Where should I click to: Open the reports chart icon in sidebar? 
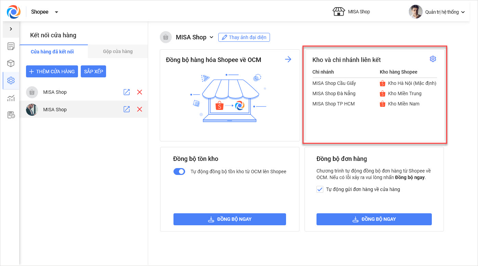click(x=11, y=98)
